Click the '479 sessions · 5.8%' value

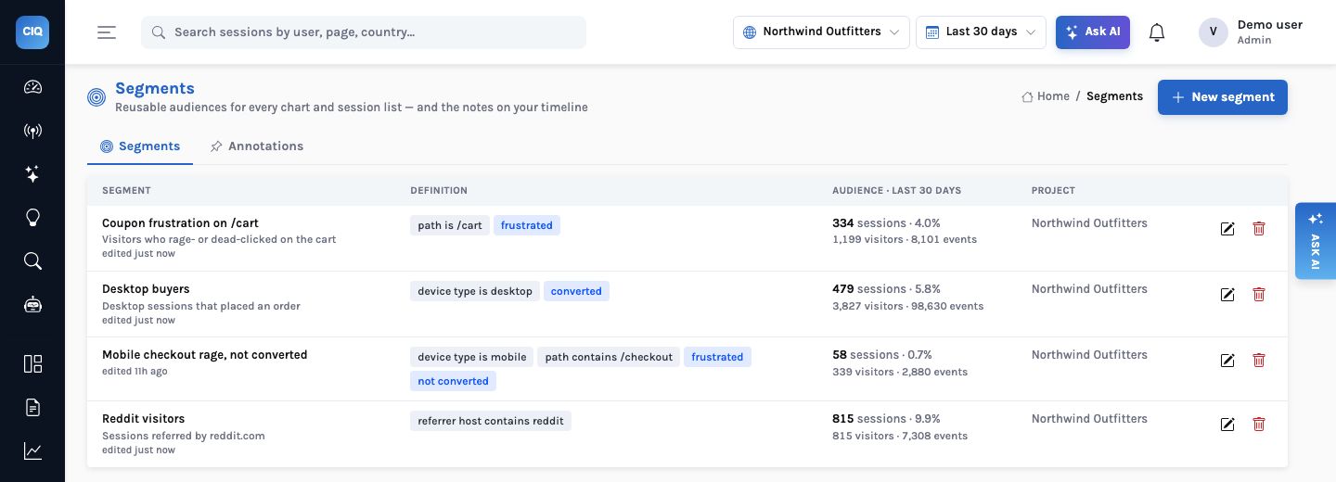[886, 289]
